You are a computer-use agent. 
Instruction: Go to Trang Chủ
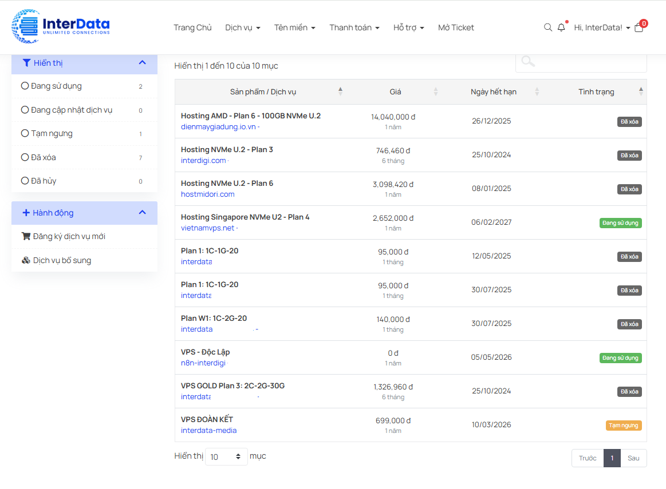[x=192, y=27]
